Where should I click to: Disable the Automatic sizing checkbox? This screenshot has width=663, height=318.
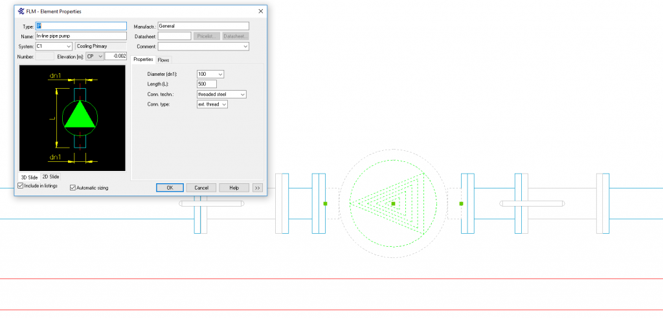73,188
